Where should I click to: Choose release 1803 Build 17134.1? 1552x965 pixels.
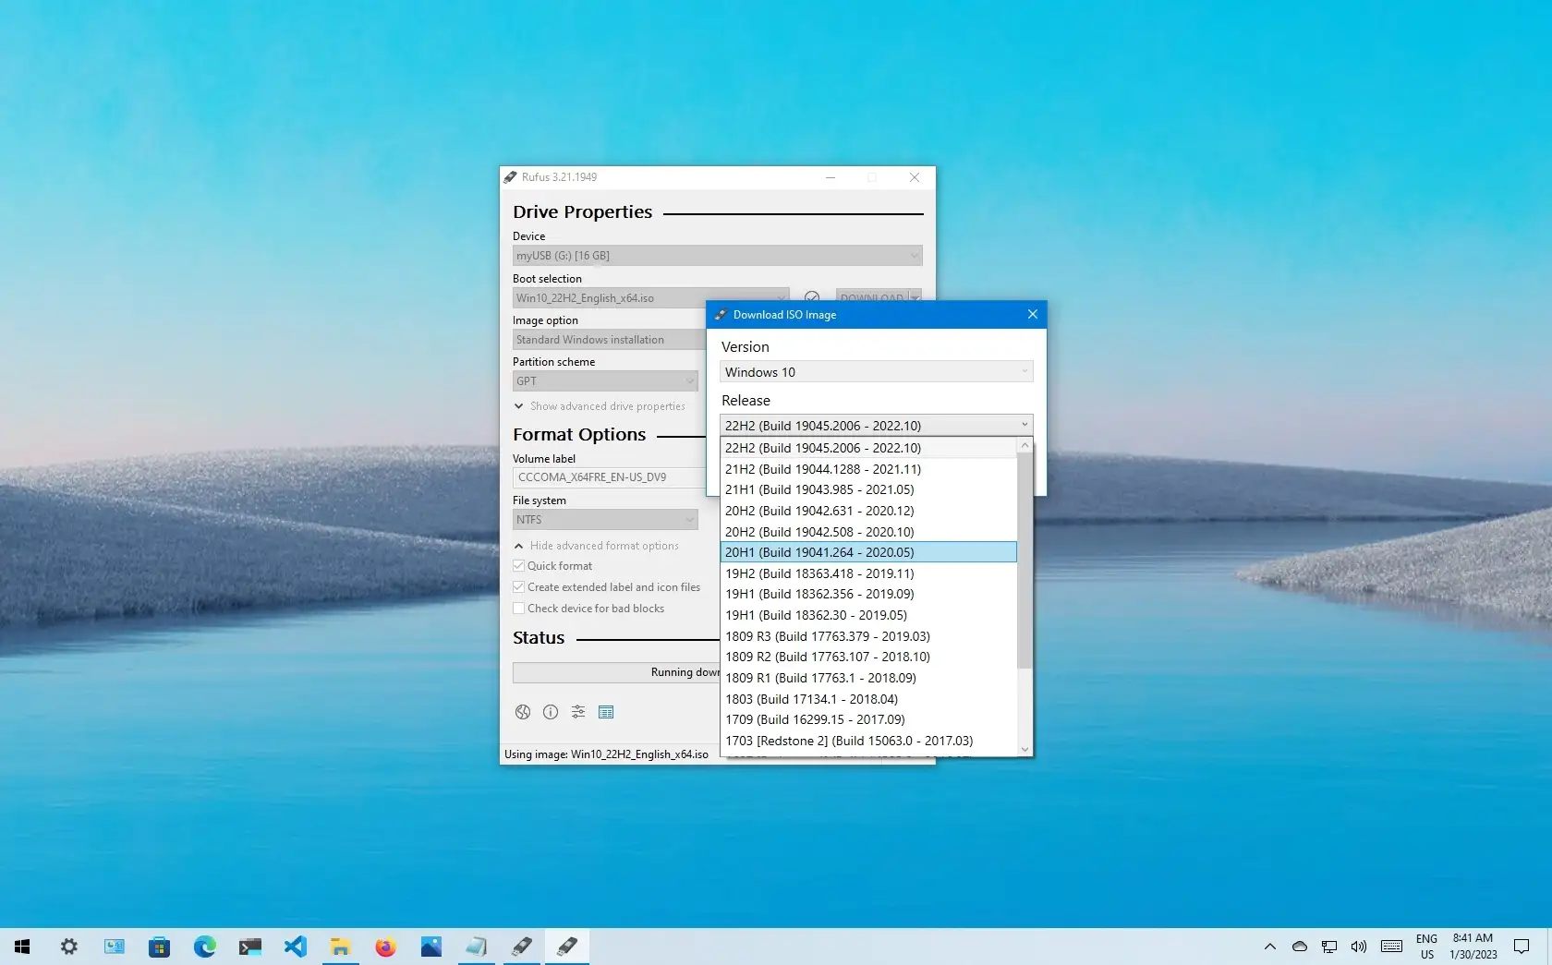(x=868, y=699)
